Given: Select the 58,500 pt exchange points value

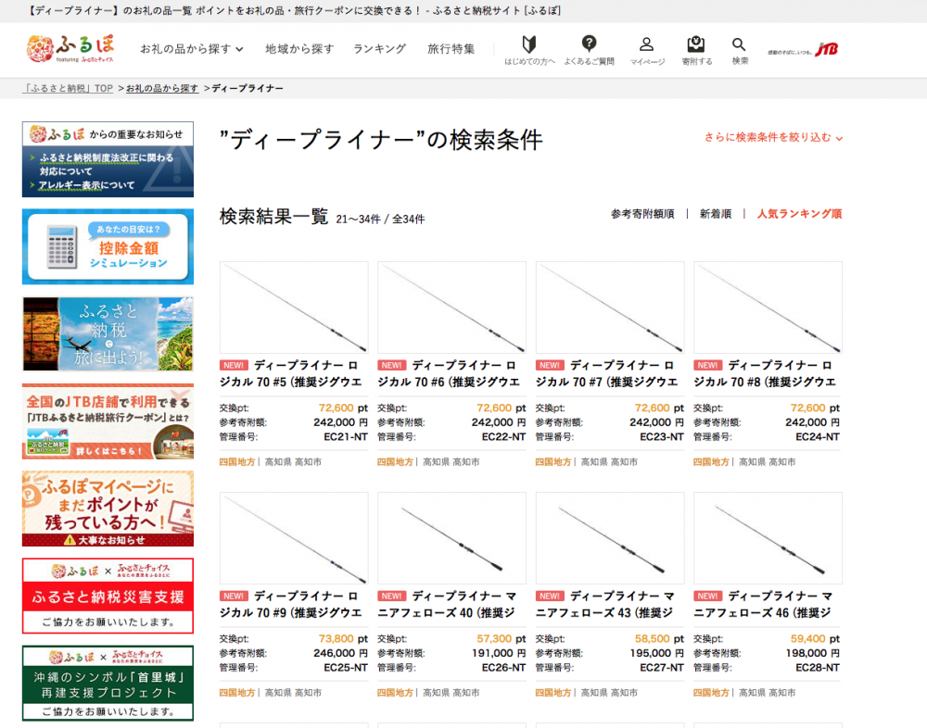Looking at the screenshot, I should point(659,639).
